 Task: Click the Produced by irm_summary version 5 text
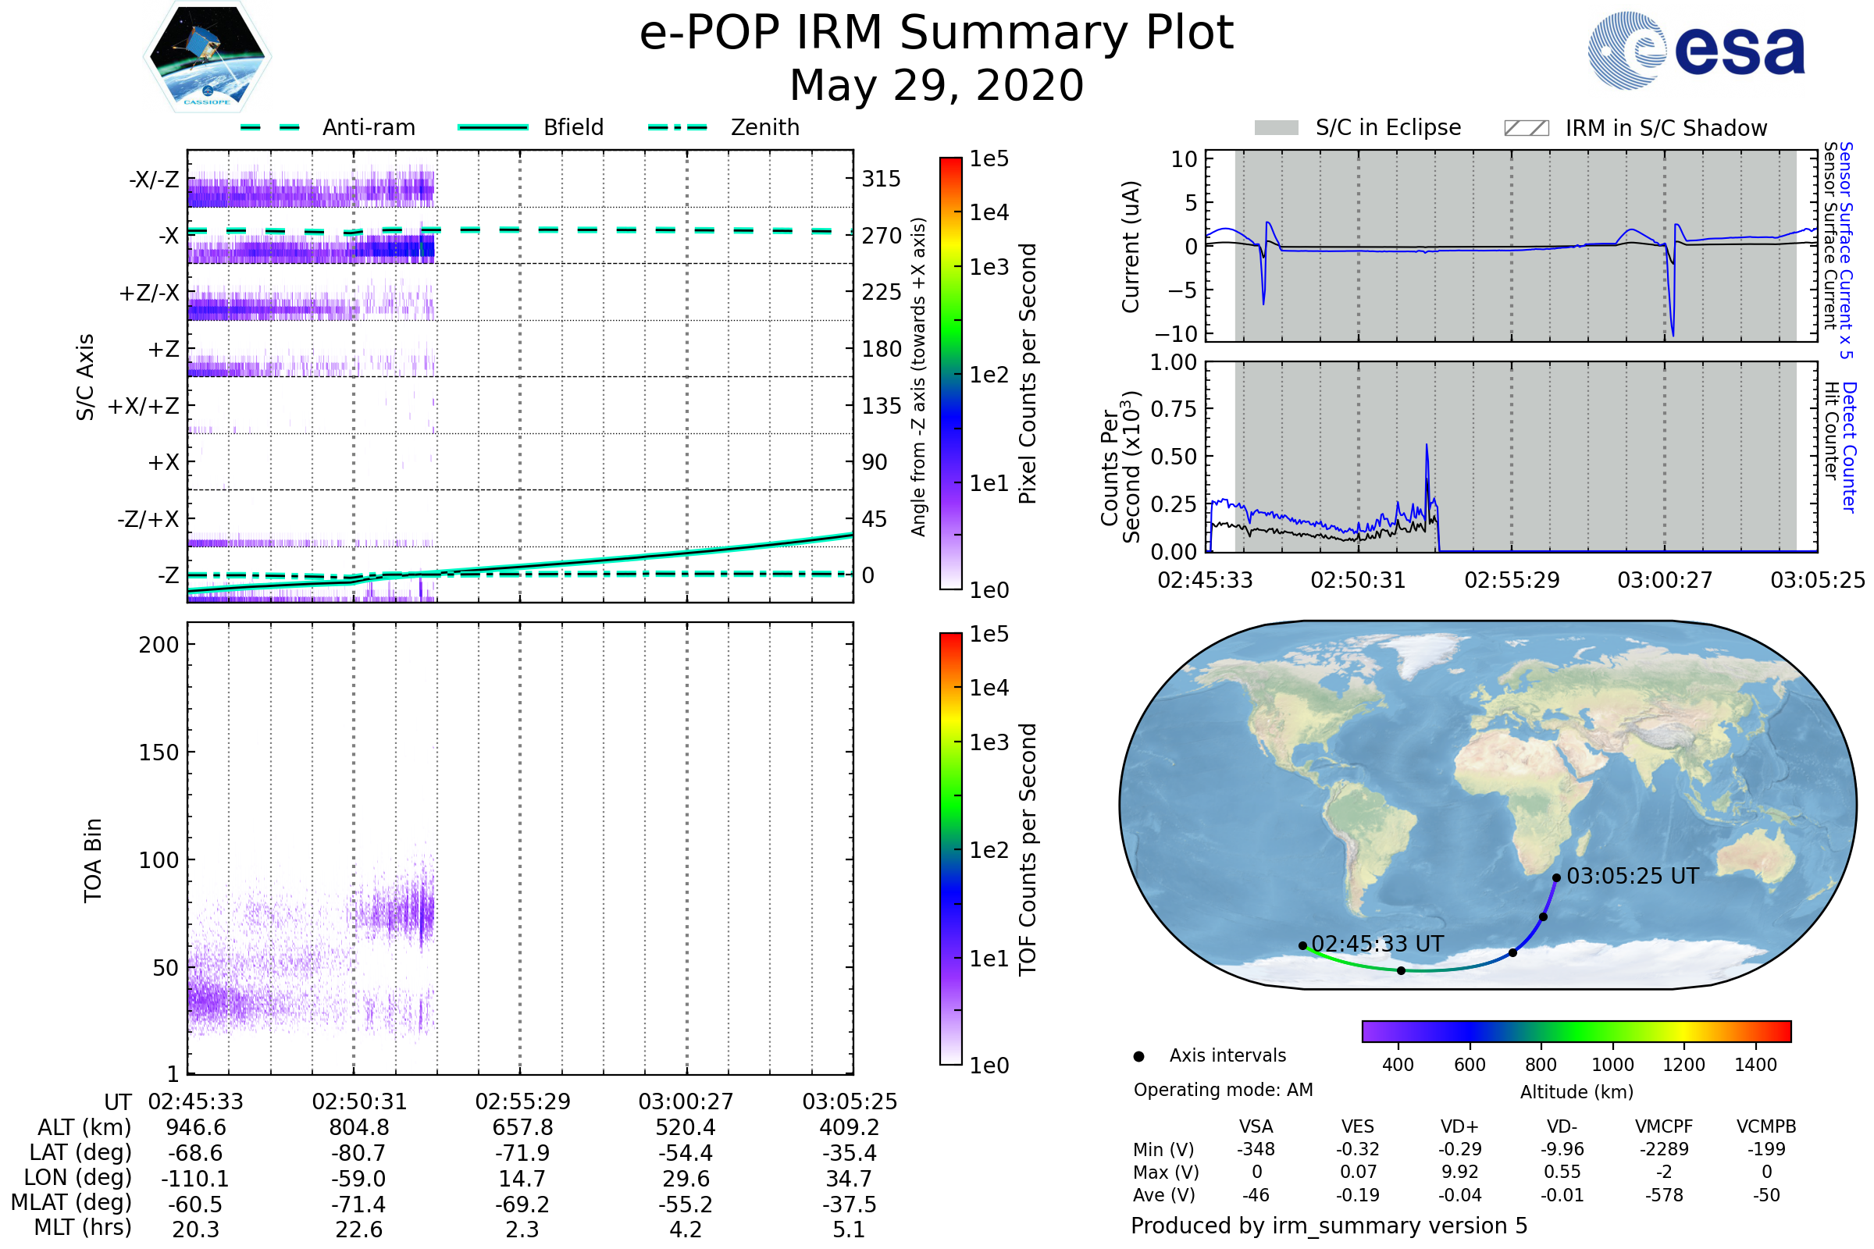(1329, 1226)
